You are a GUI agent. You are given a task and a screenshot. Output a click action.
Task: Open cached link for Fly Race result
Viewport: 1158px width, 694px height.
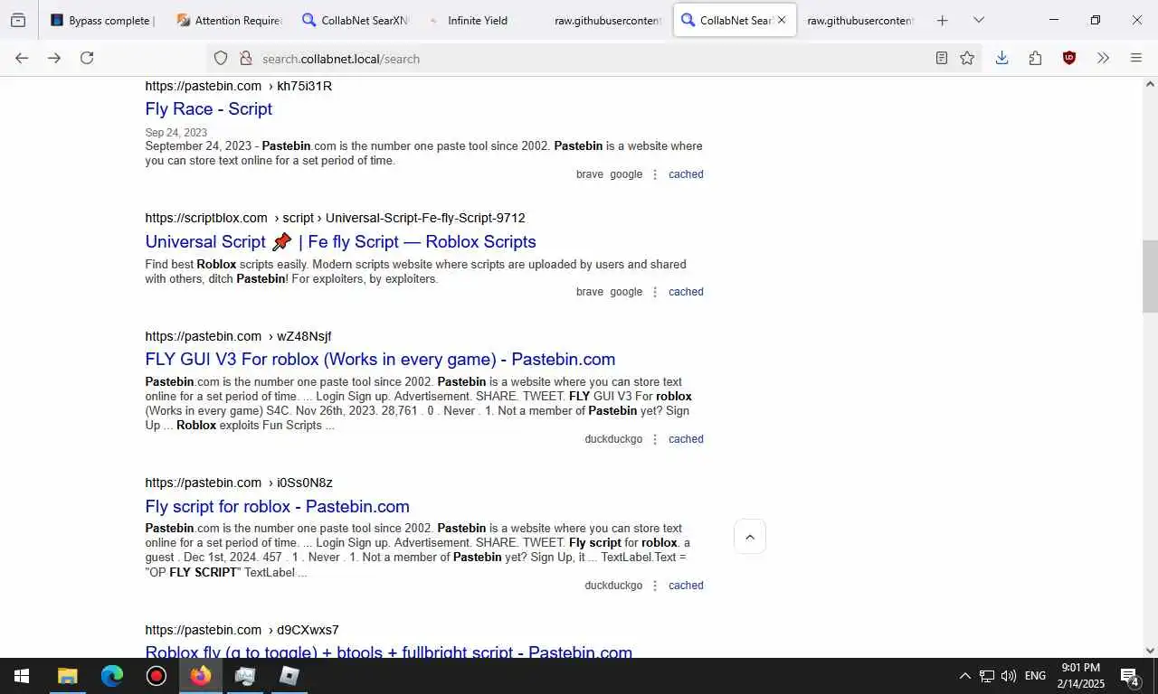click(x=686, y=174)
